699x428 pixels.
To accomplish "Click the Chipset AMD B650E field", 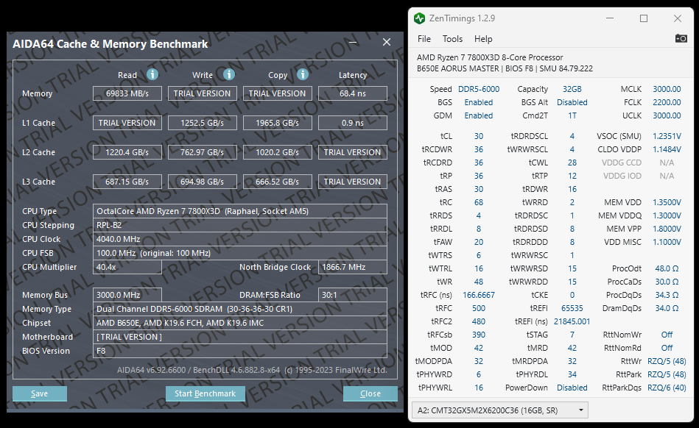I will [240, 323].
